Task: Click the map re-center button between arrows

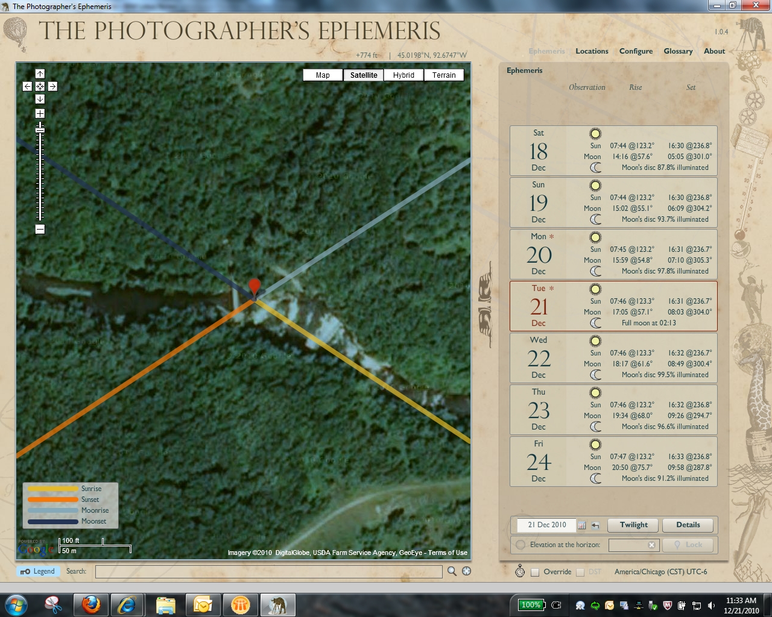Action: [40, 86]
